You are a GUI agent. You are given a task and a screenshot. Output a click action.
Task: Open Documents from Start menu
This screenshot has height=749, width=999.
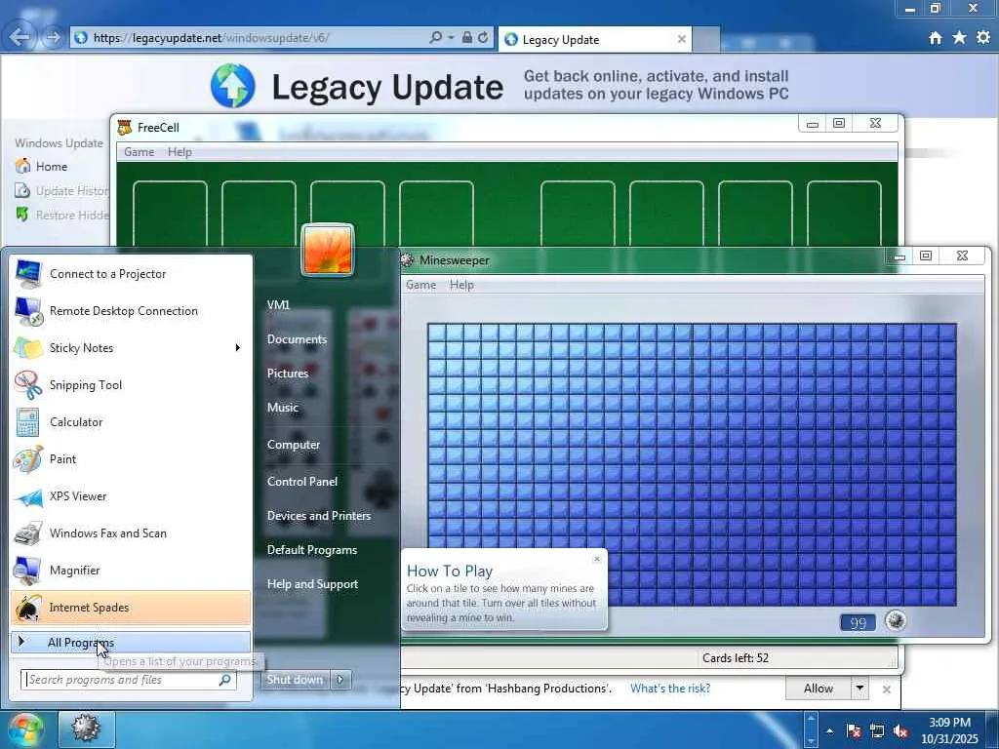[297, 339]
